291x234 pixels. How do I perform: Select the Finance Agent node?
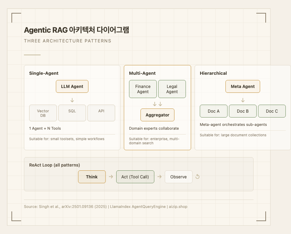point(143,89)
